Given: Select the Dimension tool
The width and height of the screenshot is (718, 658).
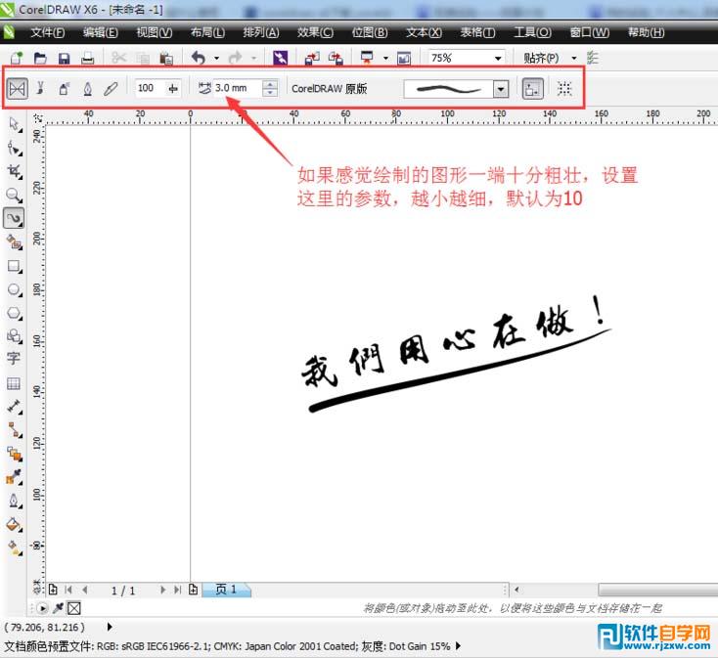Looking at the screenshot, I should click(x=15, y=407).
